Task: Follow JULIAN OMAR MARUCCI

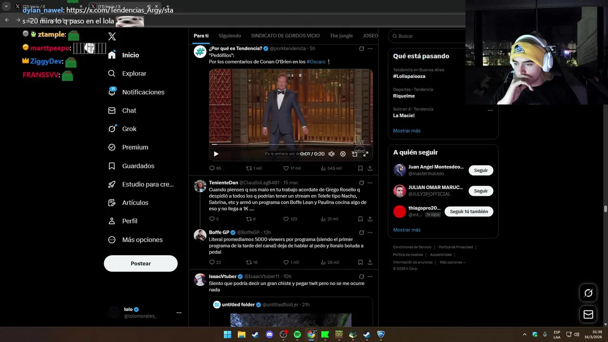Action: 481,191
